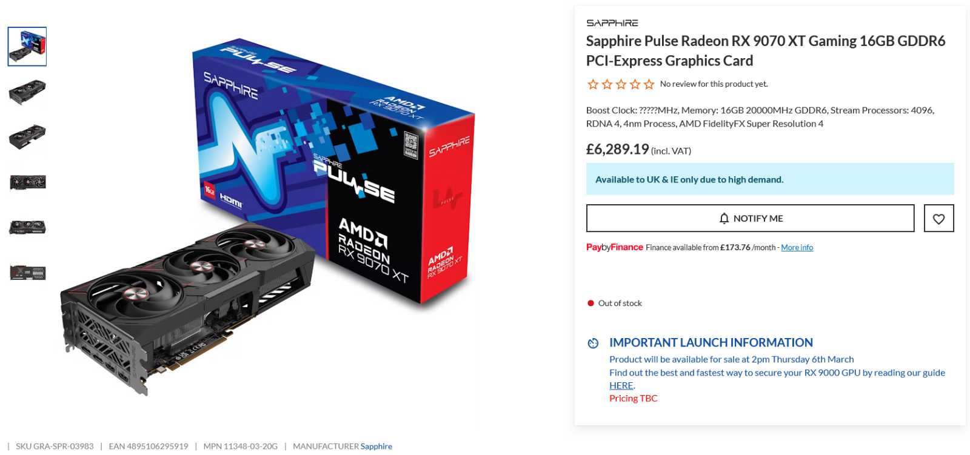This screenshot has width=970, height=455.
Task: Click the IMPORTANT LAUNCH INFORMATION heading
Action: (x=711, y=343)
